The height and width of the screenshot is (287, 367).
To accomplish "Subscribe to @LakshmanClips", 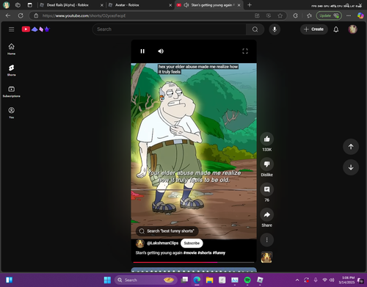I will [x=192, y=243].
